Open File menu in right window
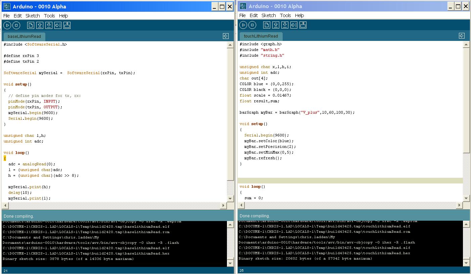 (x=242, y=15)
